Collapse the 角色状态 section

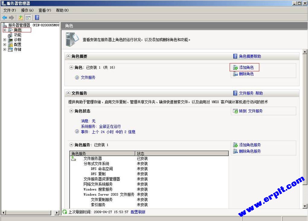click(71, 111)
